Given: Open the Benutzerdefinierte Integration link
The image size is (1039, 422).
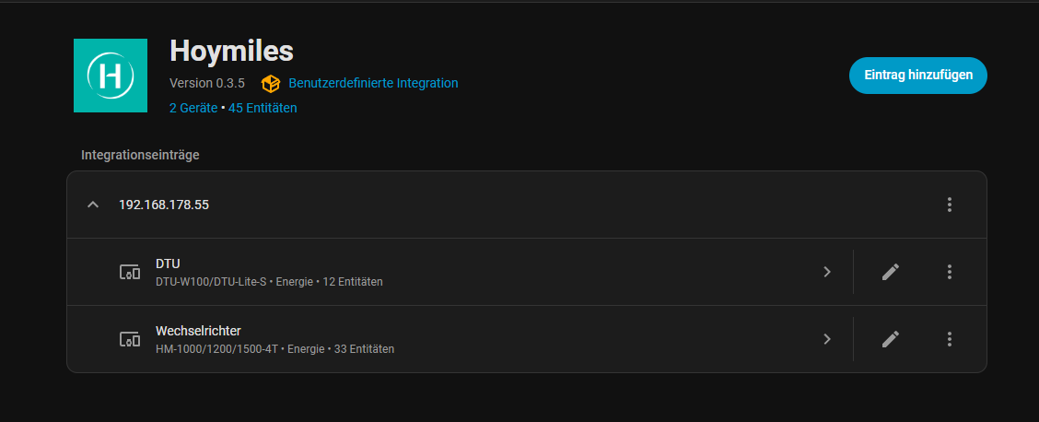Looking at the screenshot, I should pos(373,83).
